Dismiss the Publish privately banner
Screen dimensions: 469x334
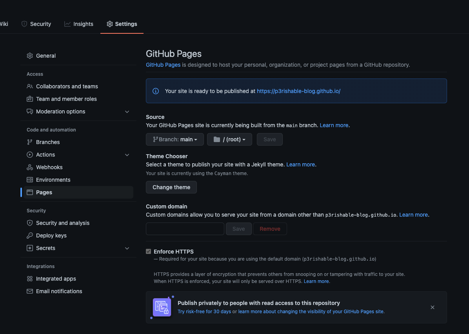point(433,307)
